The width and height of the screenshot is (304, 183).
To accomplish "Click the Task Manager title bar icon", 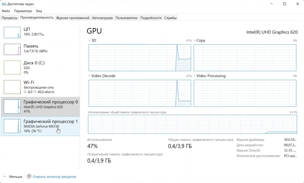I will click(4, 4).
